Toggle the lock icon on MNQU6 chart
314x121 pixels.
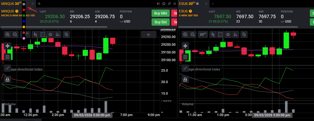pyautogui.click(x=8, y=79)
